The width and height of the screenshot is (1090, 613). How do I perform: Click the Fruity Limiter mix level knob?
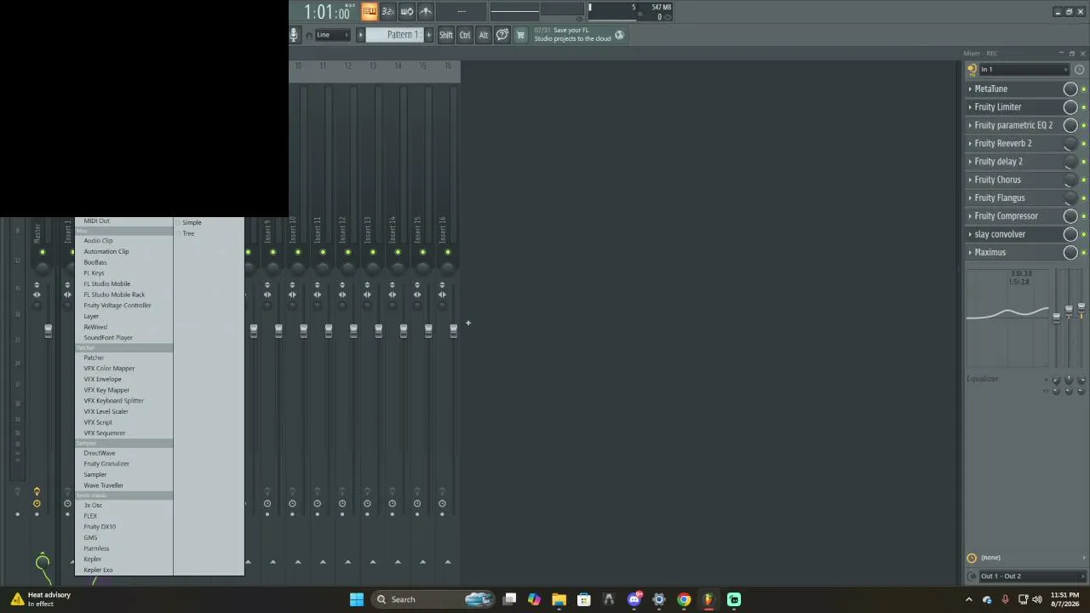tap(1070, 107)
